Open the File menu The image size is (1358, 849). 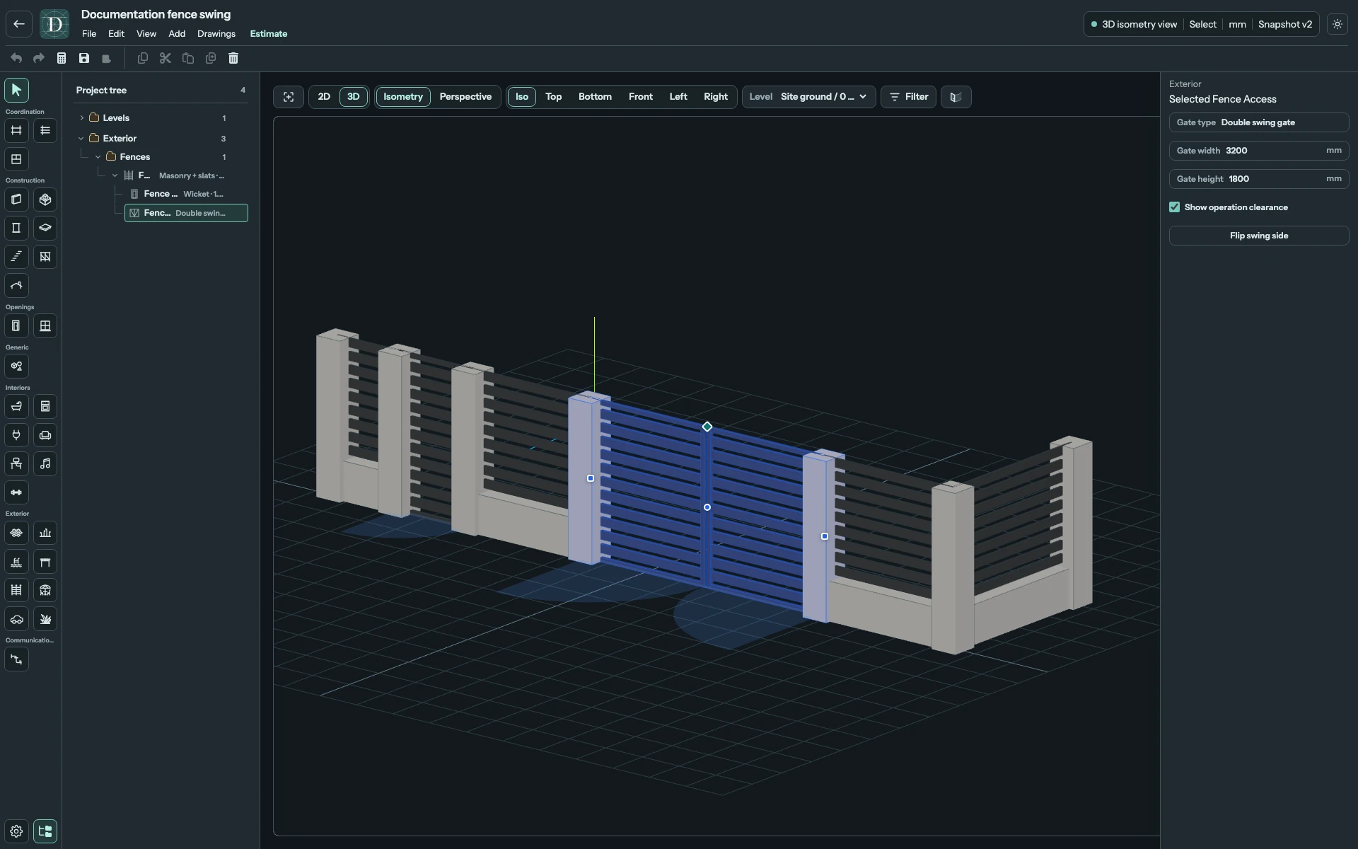click(89, 34)
